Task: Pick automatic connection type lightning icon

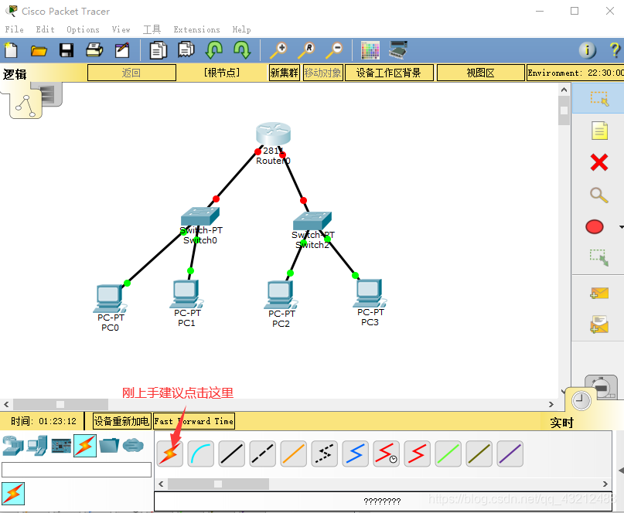Action: coord(169,454)
